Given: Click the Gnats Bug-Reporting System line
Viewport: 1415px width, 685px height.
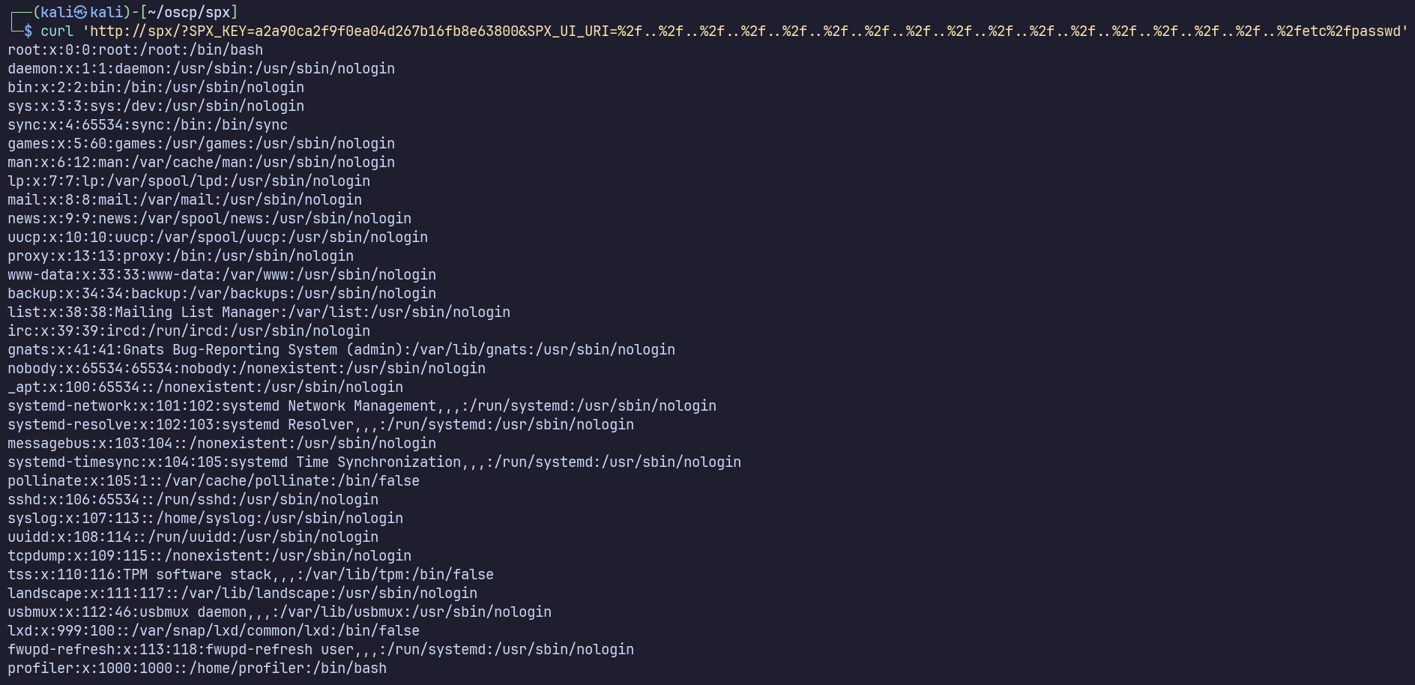Looking at the screenshot, I should coord(341,350).
